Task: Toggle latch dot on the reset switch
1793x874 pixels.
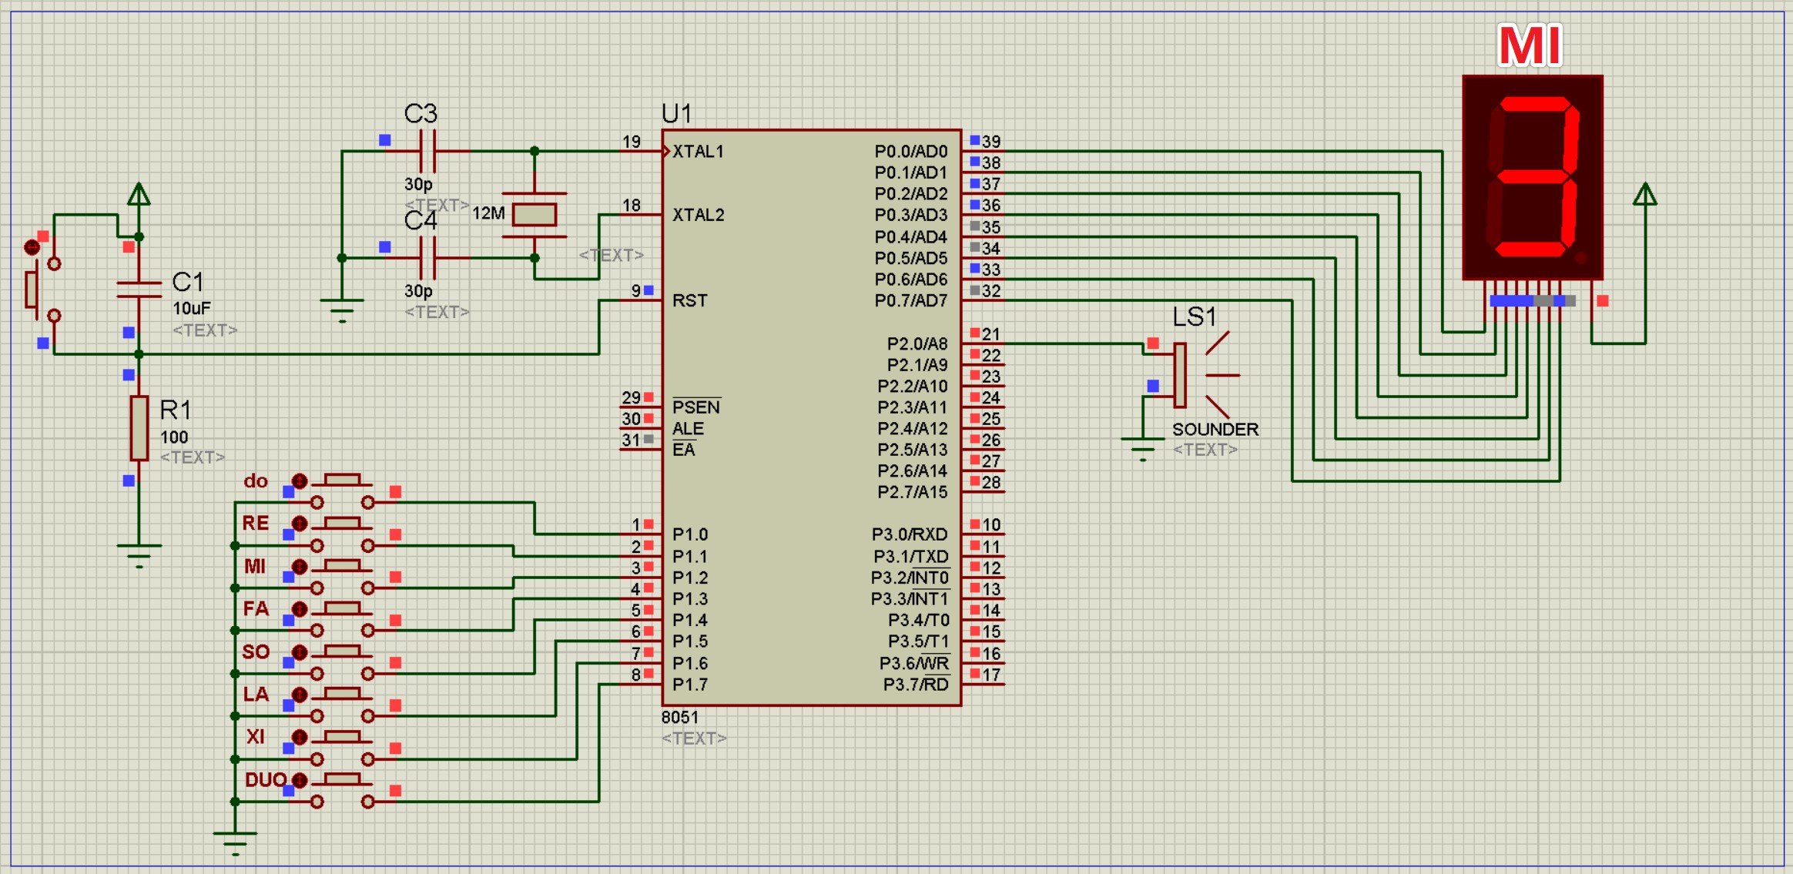Action: tap(32, 247)
